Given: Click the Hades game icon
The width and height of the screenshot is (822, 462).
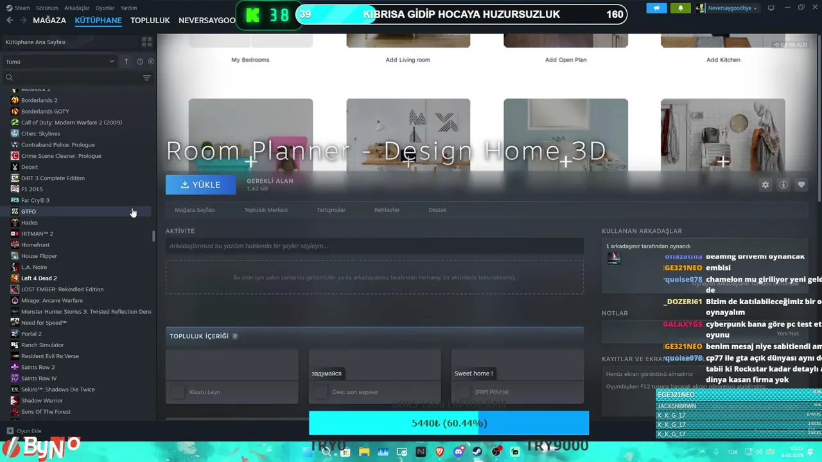Looking at the screenshot, I should [15, 223].
